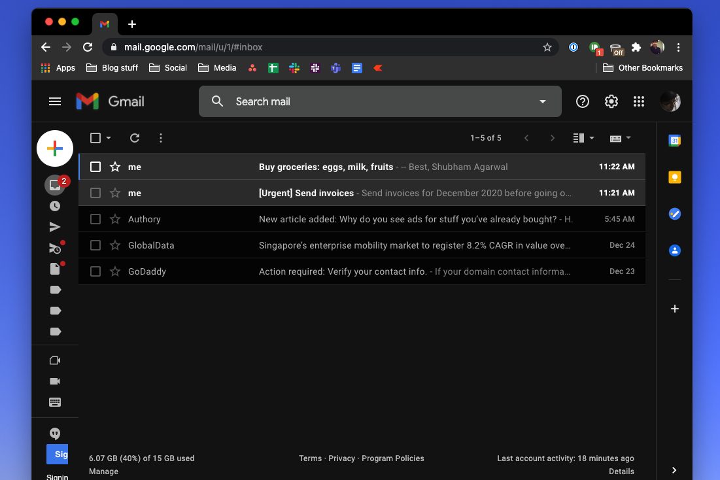The image size is (720, 480).
Task: Open the Inbox icon with 2 badge
Action: coord(55,184)
